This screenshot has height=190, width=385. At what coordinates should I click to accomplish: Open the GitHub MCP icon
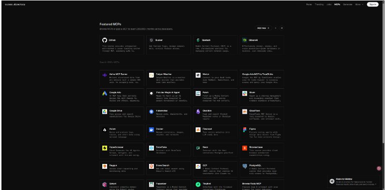pos(105,40)
